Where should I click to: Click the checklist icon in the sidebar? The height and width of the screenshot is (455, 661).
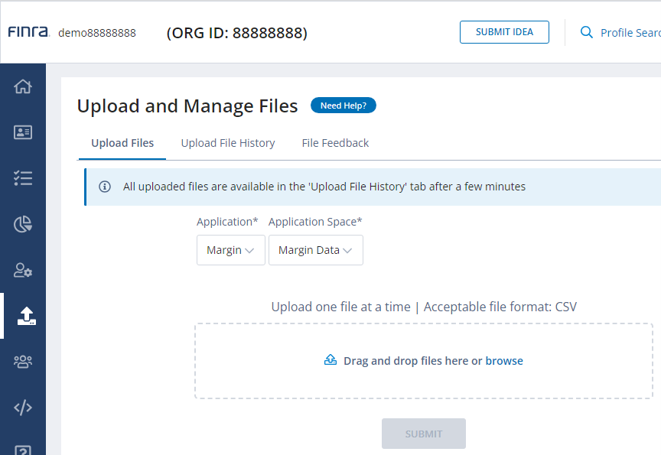coord(22,178)
